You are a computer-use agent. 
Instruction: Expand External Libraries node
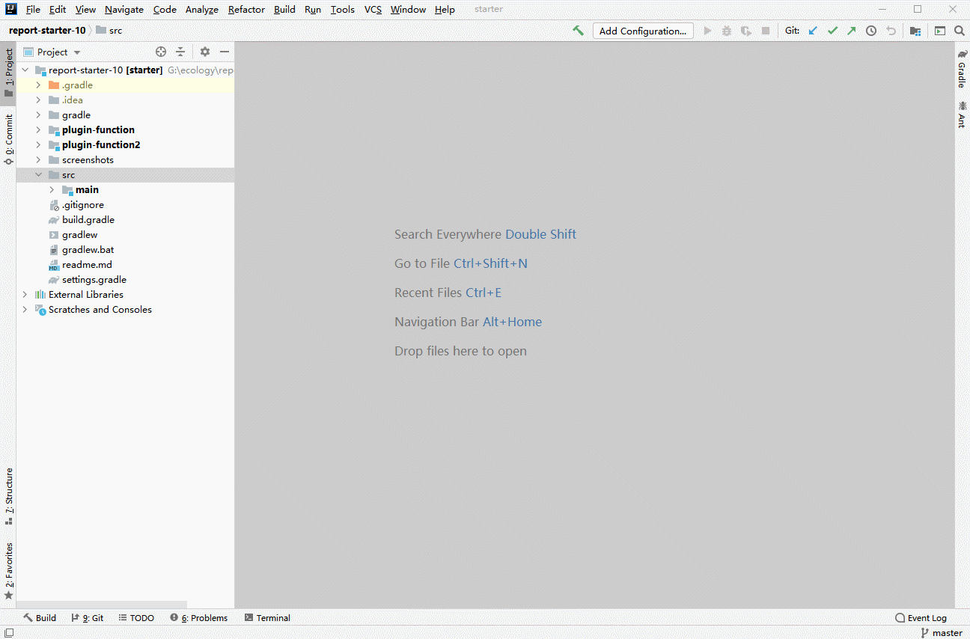(25, 294)
